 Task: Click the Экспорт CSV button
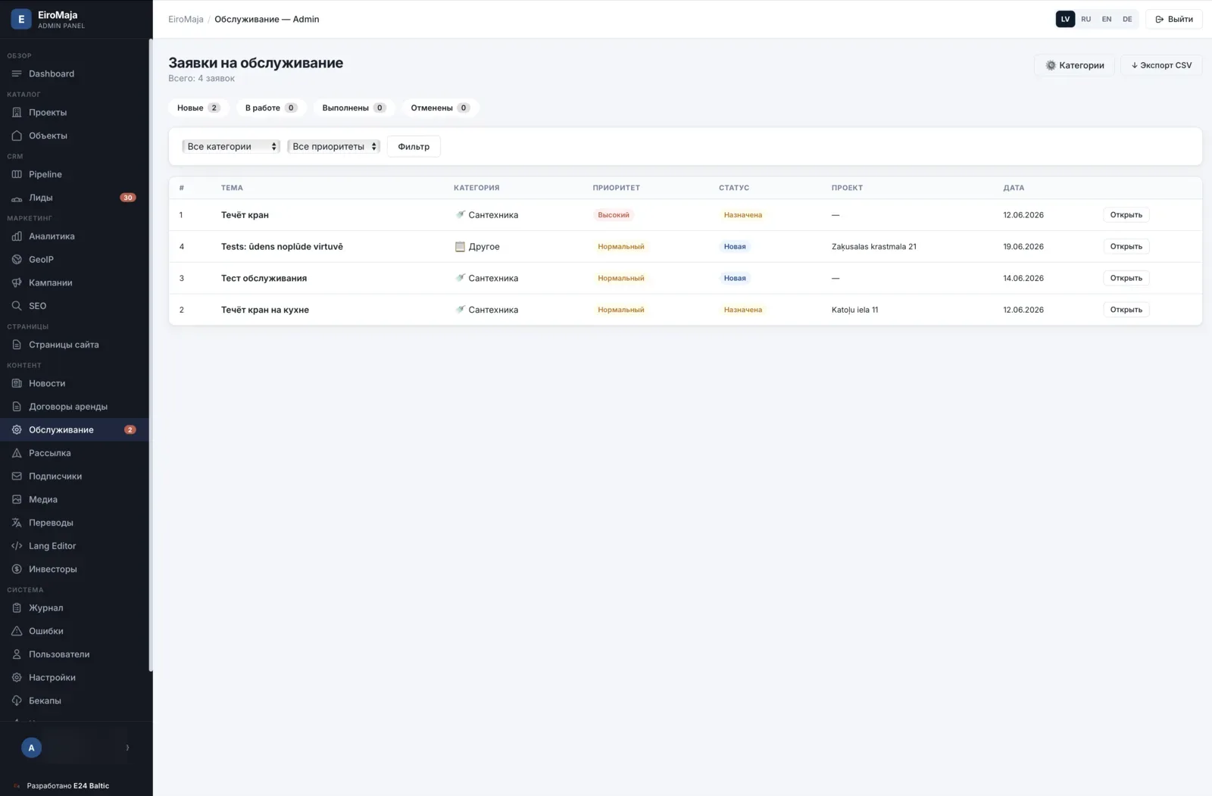(x=1161, y=65)
